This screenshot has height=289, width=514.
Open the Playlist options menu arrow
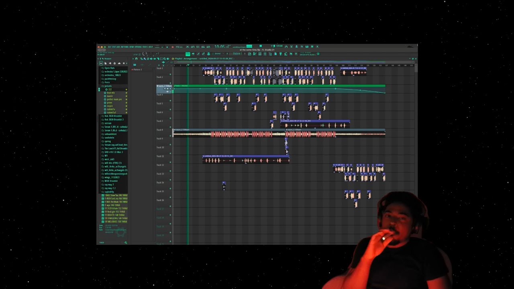click(133, 59)
